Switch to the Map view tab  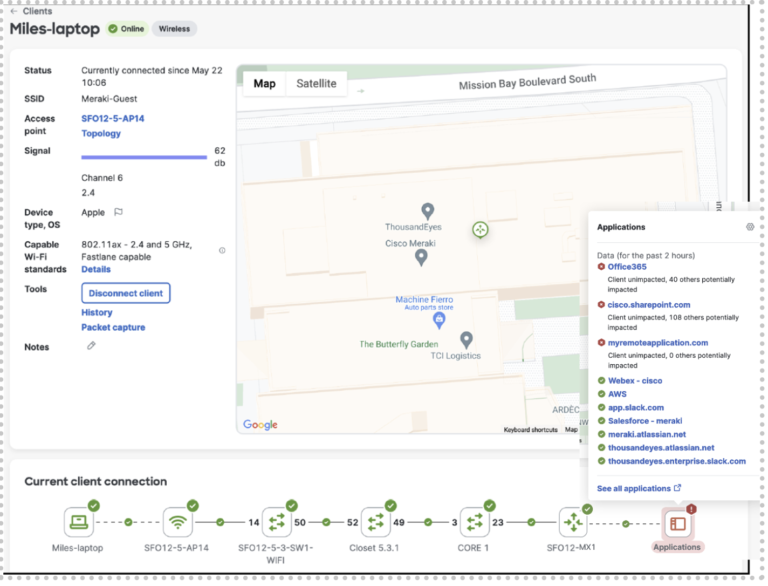tap(264, 84)
